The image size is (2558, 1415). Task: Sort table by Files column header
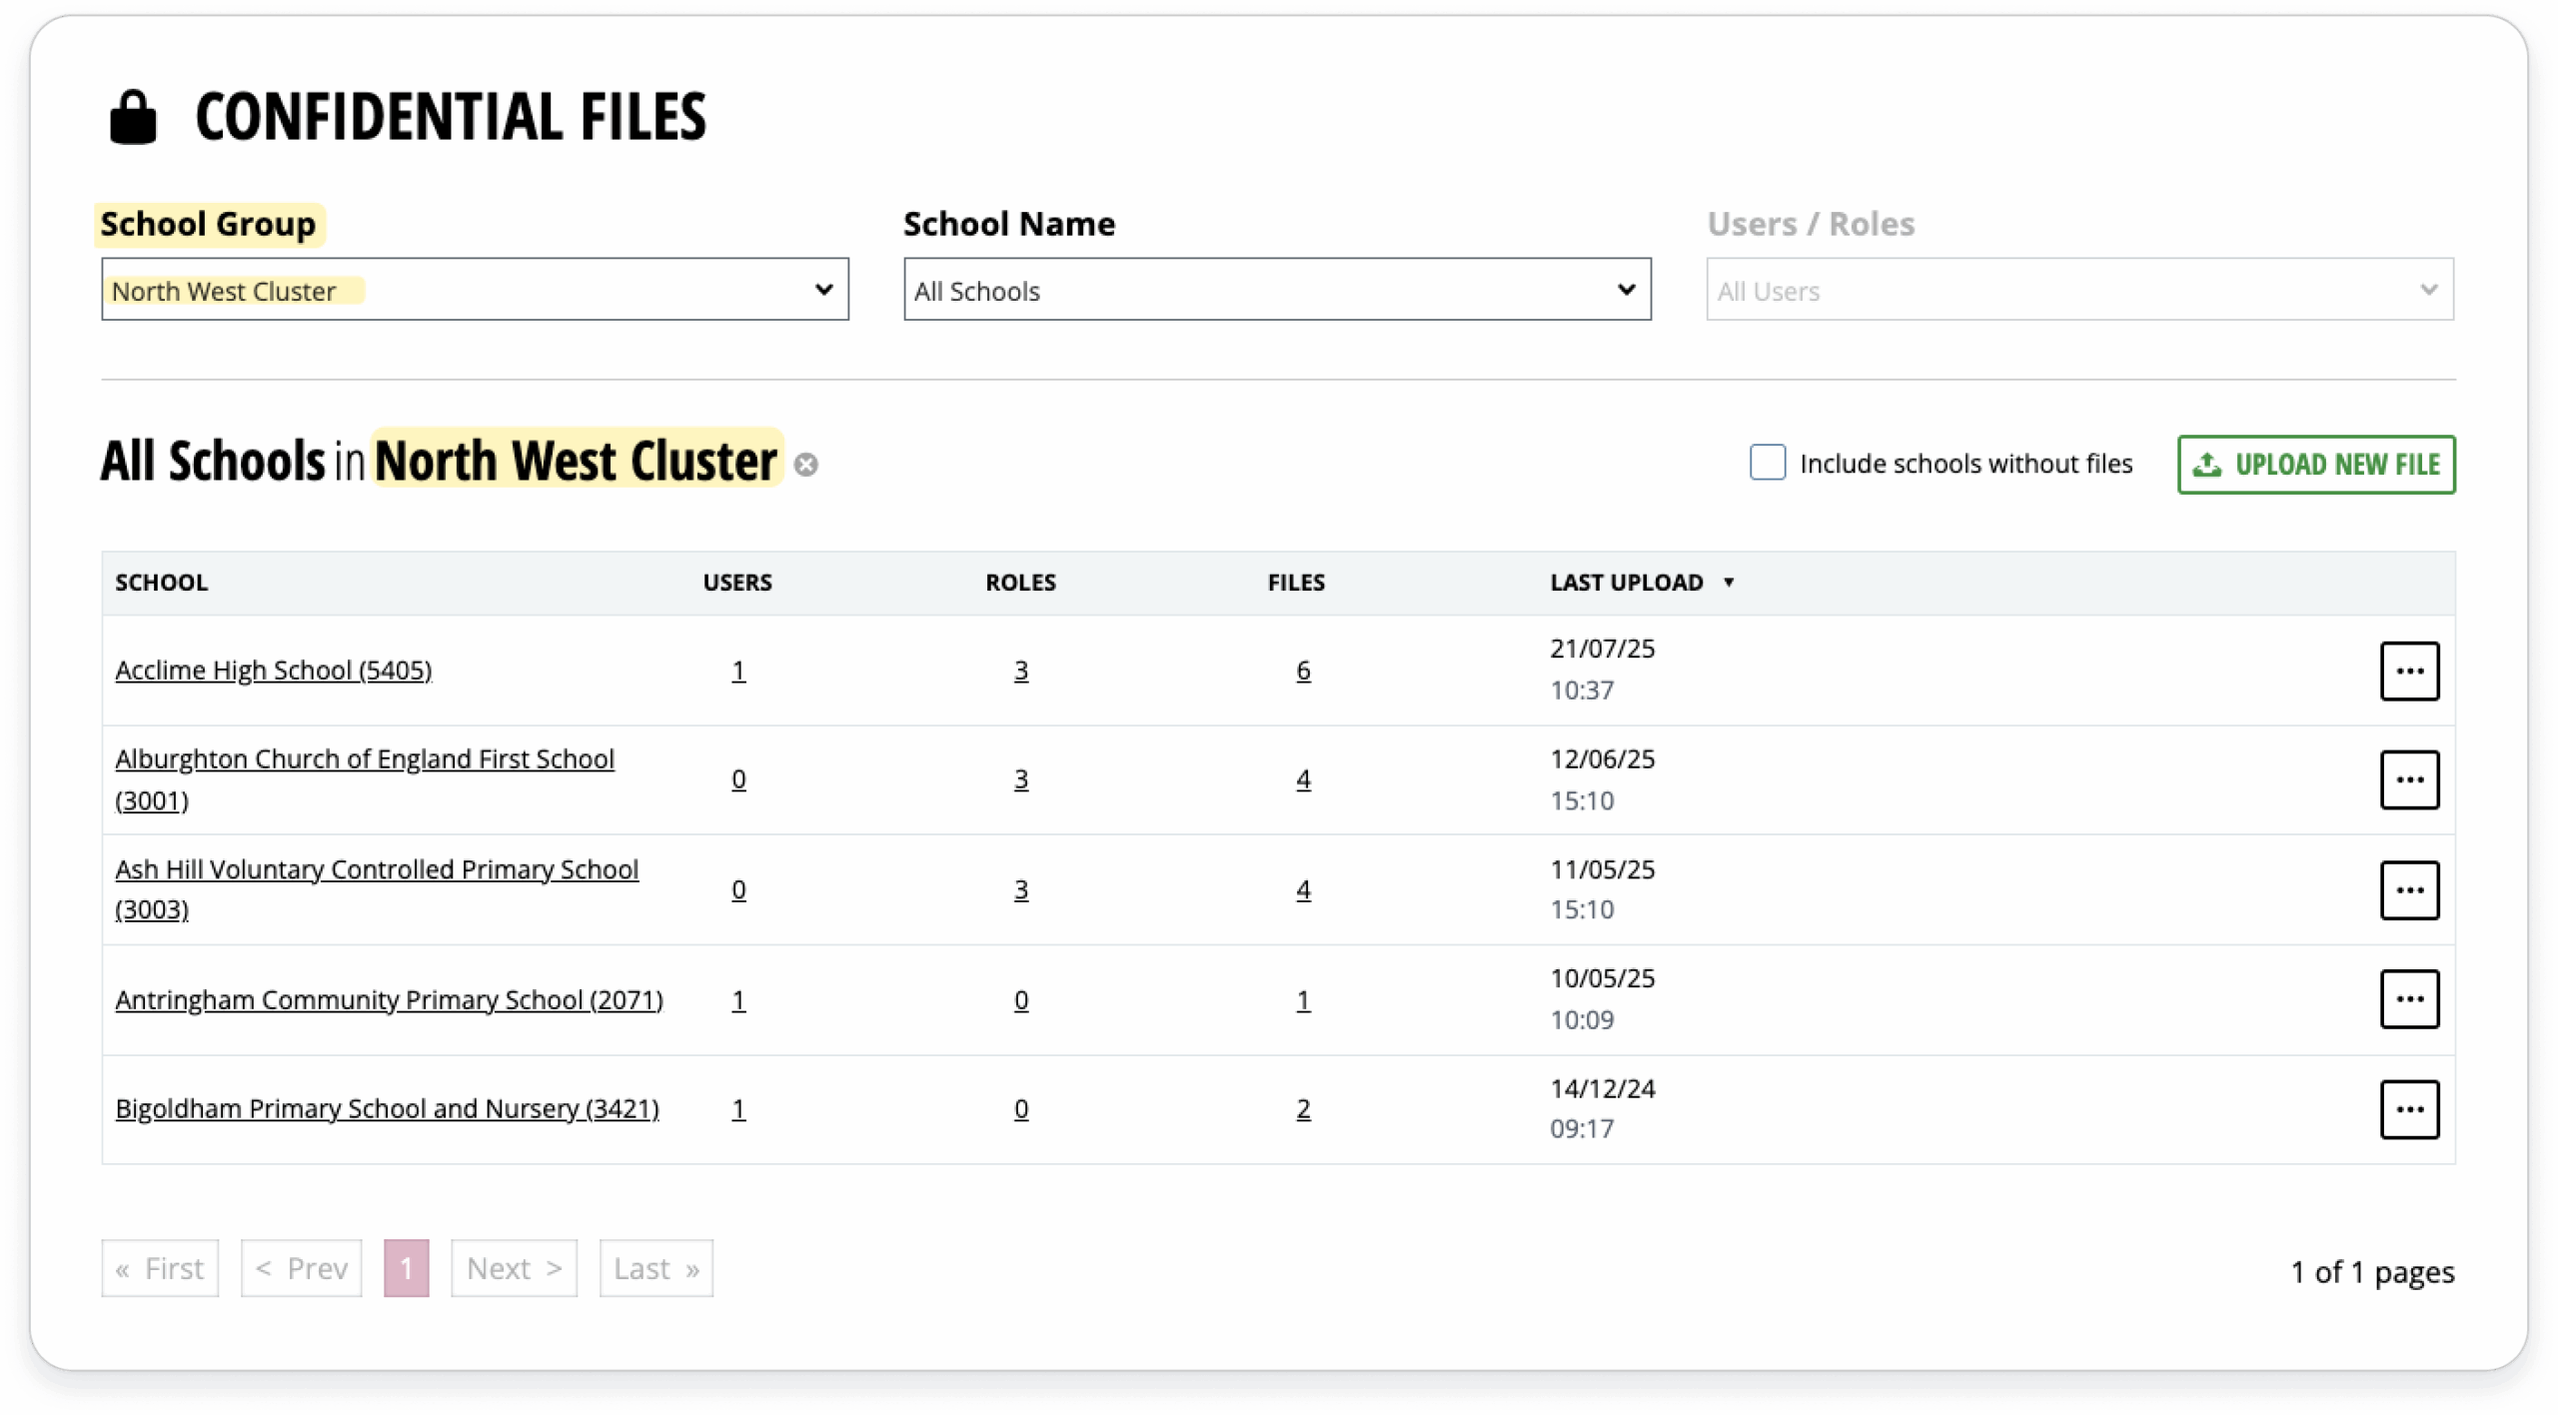coord(1295,583)
